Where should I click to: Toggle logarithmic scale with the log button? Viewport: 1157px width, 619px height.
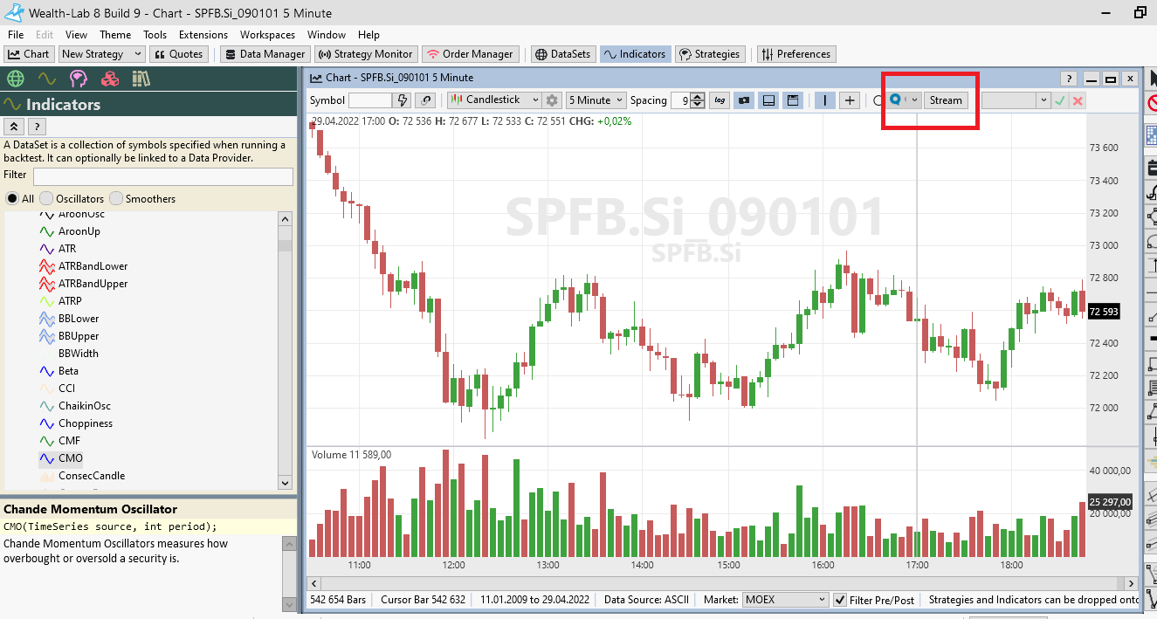point(719,100)
